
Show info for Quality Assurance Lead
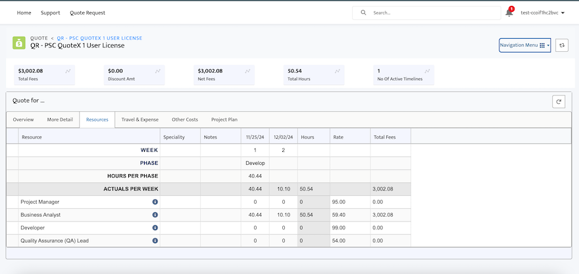tap(155, 240)
